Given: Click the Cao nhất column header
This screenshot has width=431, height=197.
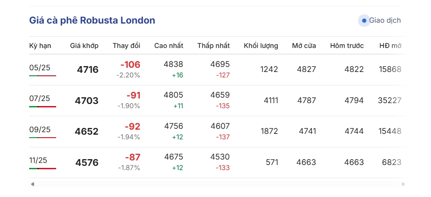Looking at the screenshot, I should (x=169, y=45).
